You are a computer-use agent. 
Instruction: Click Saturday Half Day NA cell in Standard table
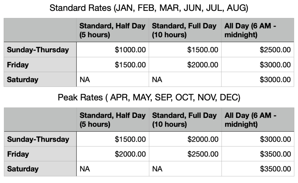pos(112,79)
